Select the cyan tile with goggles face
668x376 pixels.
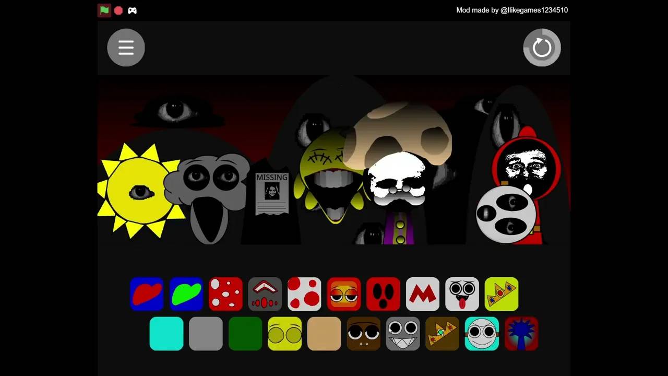pos(482,334)
